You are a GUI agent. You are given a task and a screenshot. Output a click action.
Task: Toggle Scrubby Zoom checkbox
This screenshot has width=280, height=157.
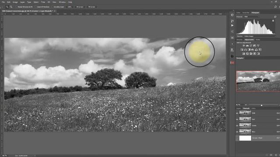tap(52, 7)
